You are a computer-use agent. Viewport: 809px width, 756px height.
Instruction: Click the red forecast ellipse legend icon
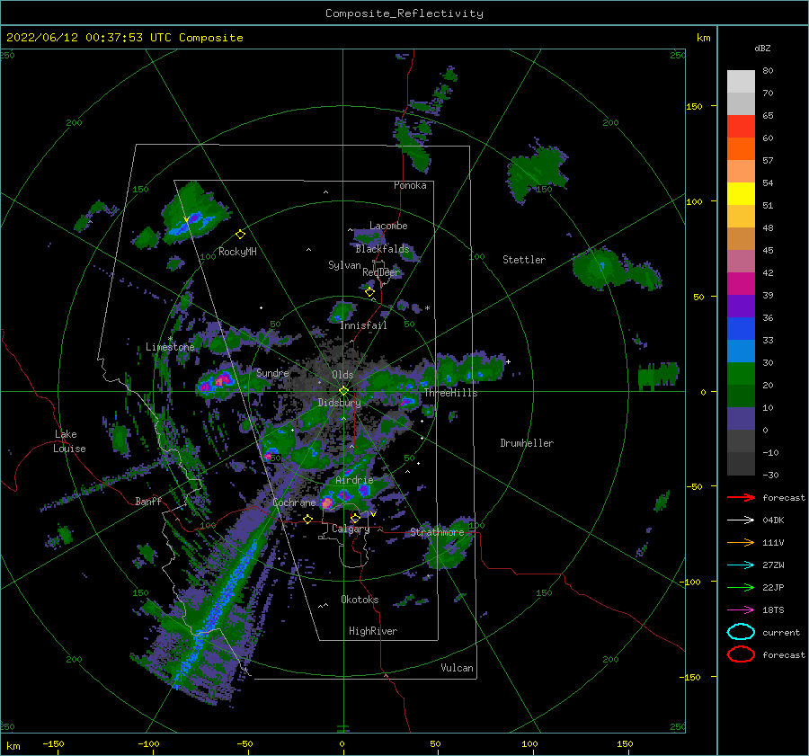[x=741, y=654]
